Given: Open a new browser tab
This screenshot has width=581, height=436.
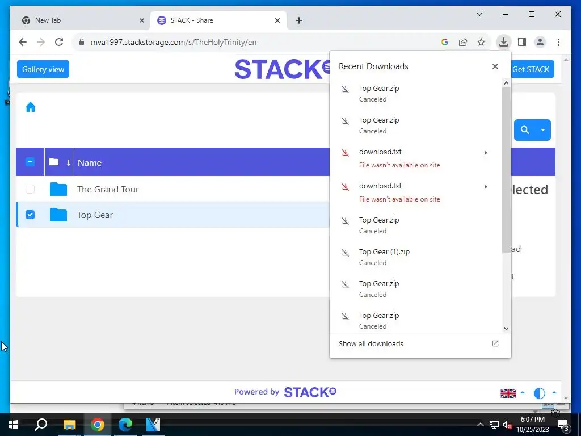Looking at the screenshot, I should (x=299, y=21).
